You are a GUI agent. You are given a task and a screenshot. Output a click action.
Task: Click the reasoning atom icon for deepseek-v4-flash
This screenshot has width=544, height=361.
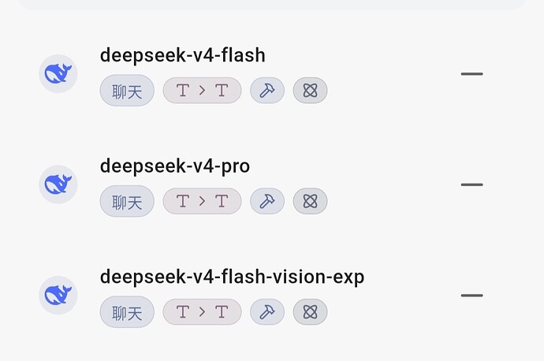310,91
